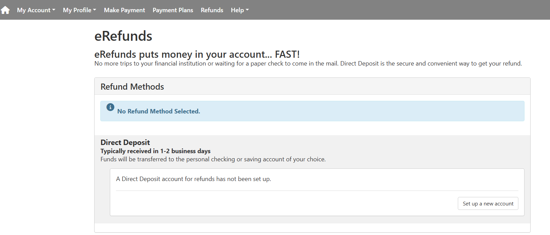Click the Direct Deposit not set up message
The height and width of the screenshot is (235, 550).
tap(194, 179)
